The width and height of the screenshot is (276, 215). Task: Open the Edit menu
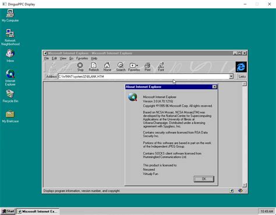(x=54, y=58)
